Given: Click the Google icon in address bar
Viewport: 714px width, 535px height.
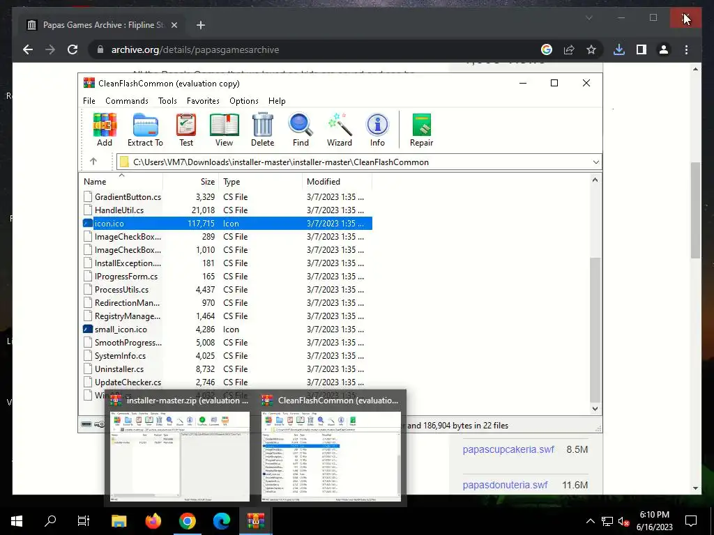Looking at the screenshot, I should (547, 49).
